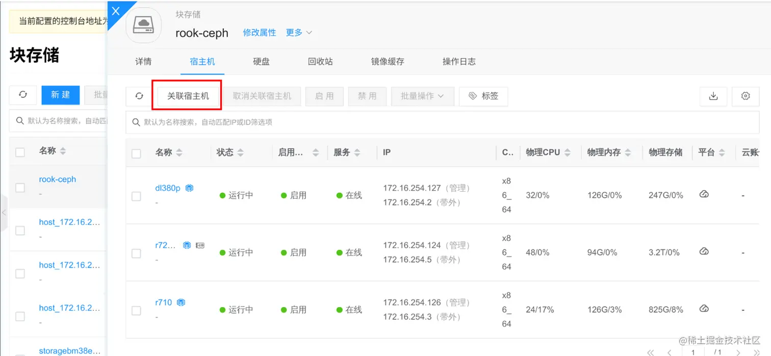Screen dimensions: 771x356
Task: Open host dl380p link
Action: tap(168, 188)
